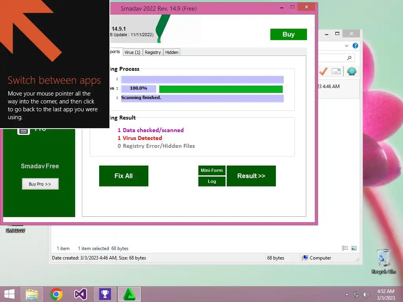Click '1 Virus Detected' result line

pyautogui.click(x=140, y=138)
